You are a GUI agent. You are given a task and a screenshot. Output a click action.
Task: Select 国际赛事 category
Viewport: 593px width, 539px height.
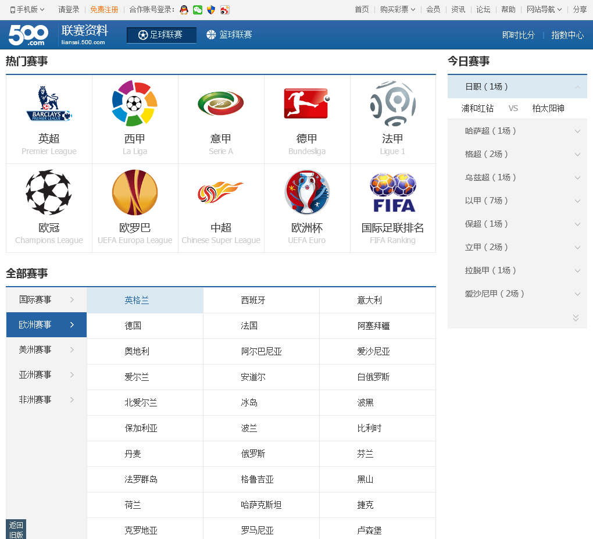click(47, 299)
